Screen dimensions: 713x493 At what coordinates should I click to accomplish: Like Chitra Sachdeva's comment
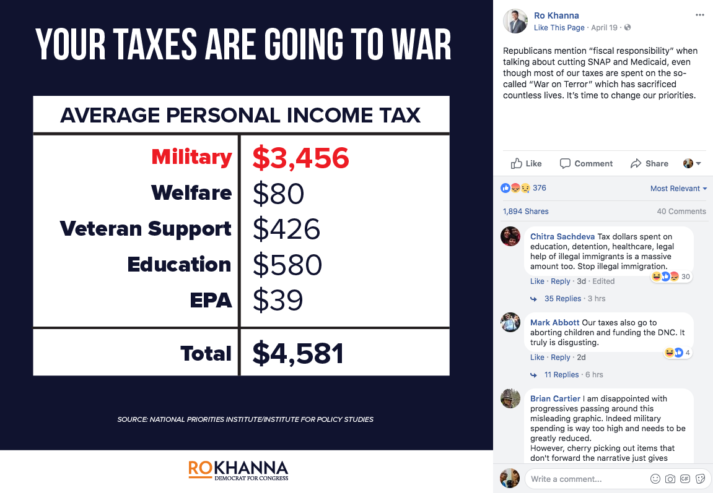[536, 281]
